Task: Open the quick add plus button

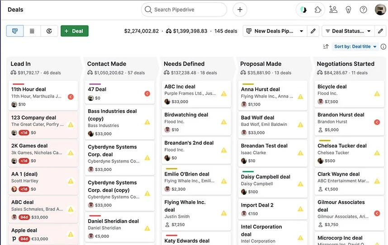Action: click(240, 9)
